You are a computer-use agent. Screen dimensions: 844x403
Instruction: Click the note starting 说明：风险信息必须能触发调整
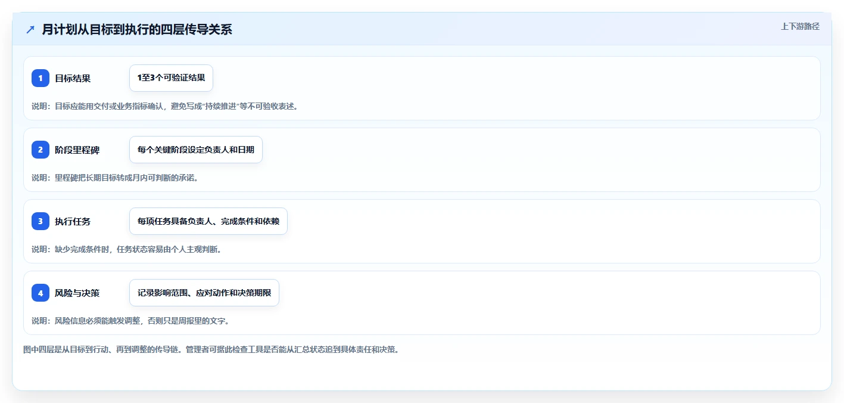130,321
